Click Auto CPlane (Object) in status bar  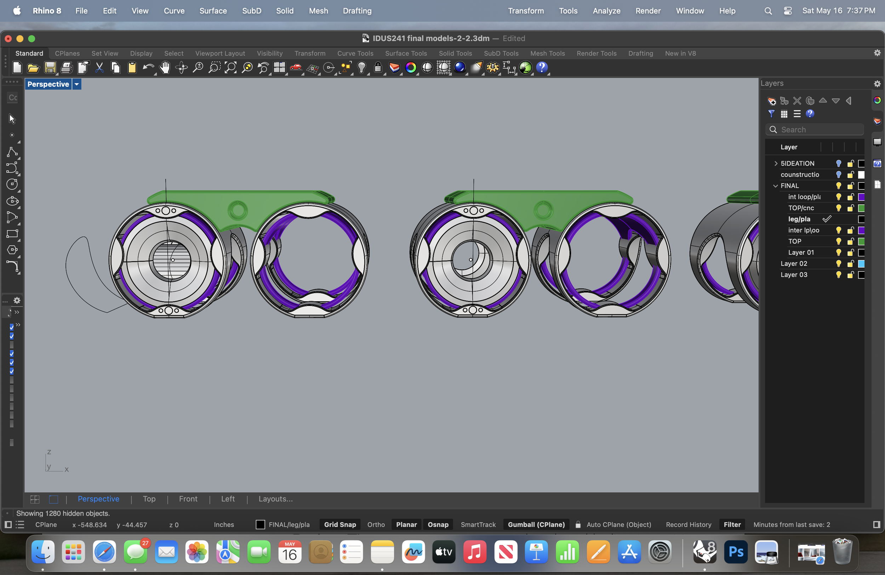[x=619, y=525]
